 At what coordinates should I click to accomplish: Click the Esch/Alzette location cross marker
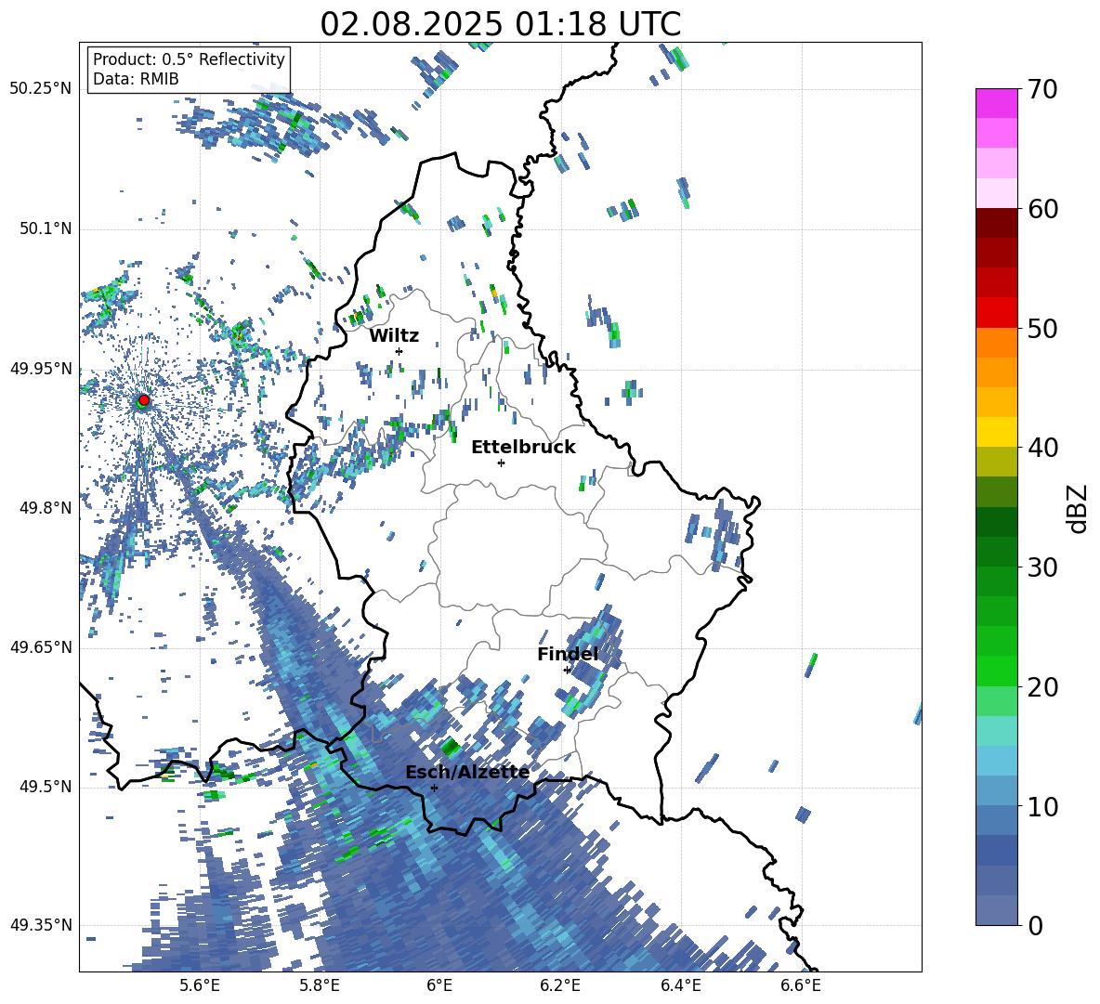click(x=434, y=788)
